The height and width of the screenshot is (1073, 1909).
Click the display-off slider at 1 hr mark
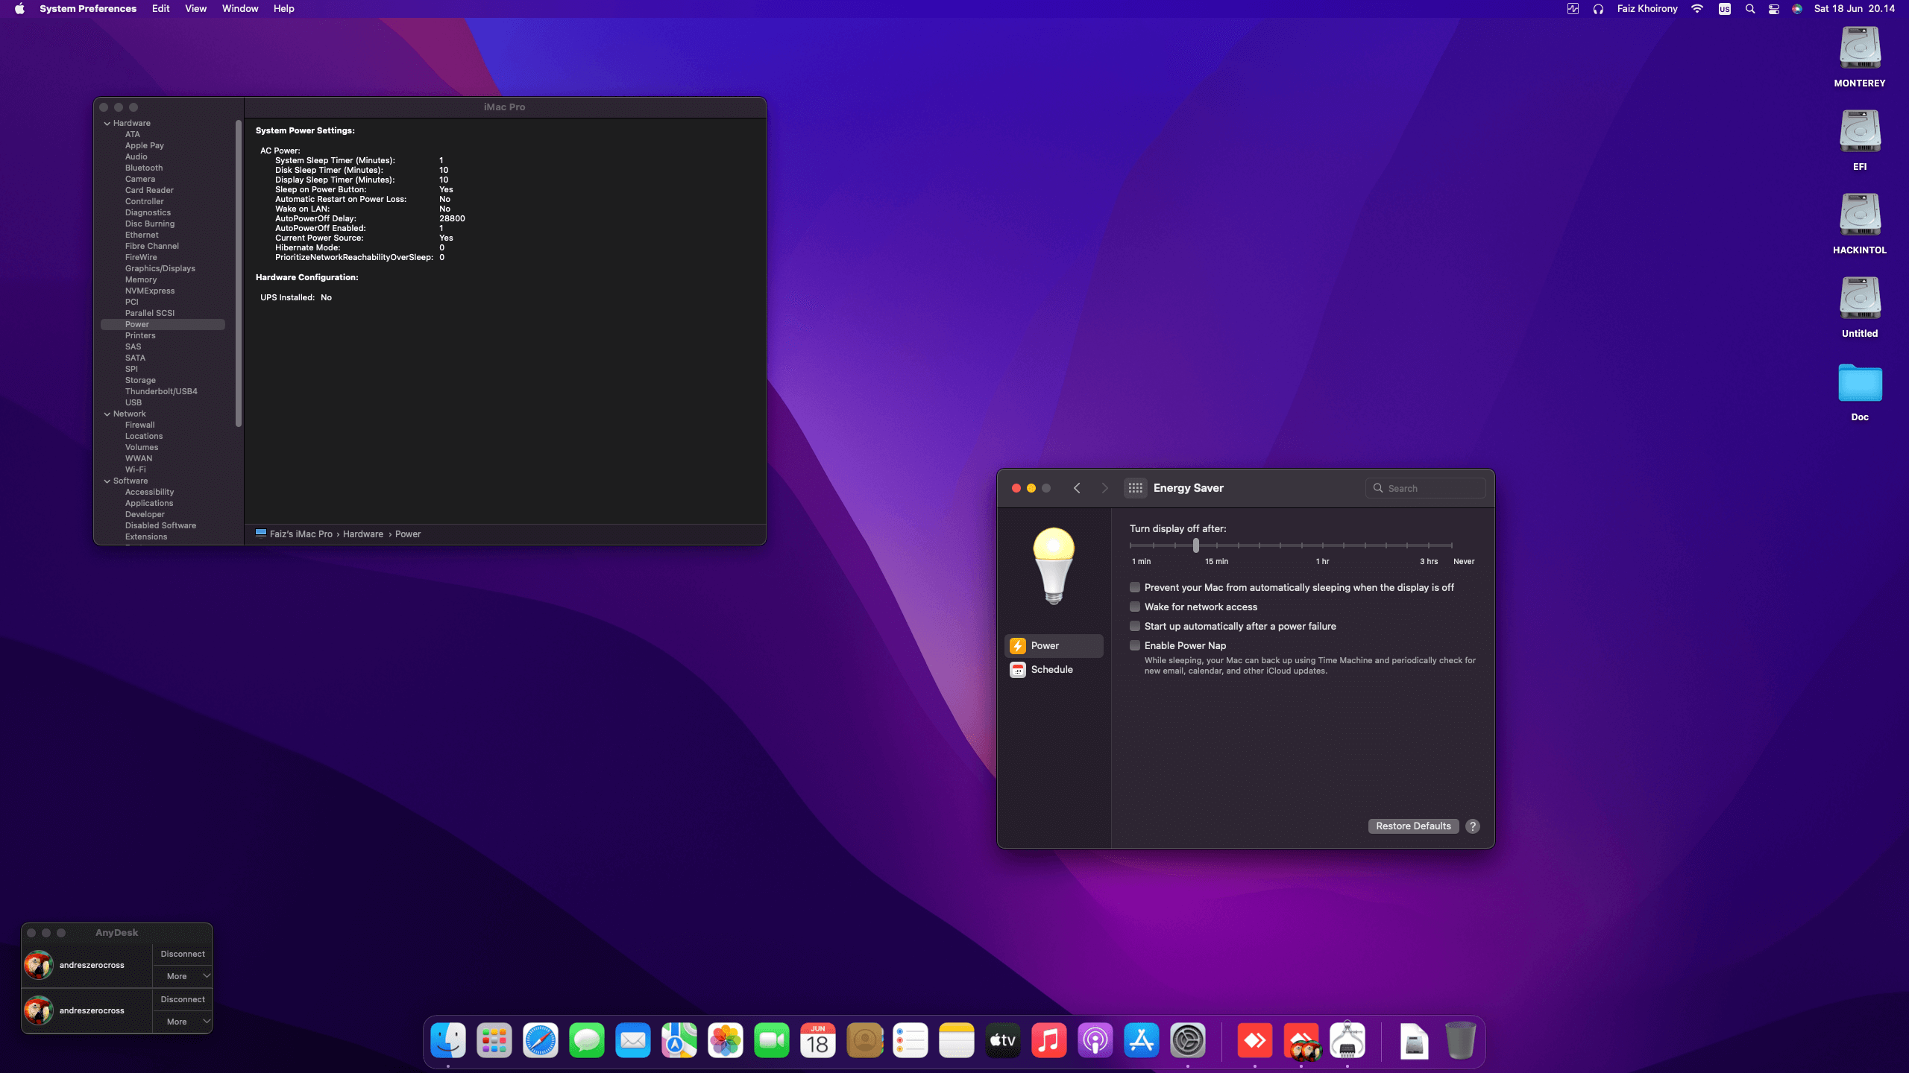[1323, 545]
